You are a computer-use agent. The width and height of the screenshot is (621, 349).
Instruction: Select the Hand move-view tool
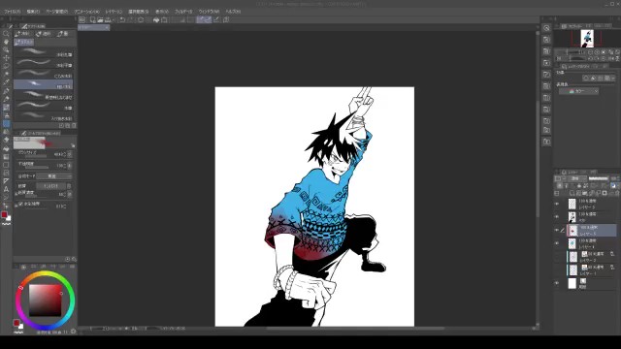[x=6, y=42]
